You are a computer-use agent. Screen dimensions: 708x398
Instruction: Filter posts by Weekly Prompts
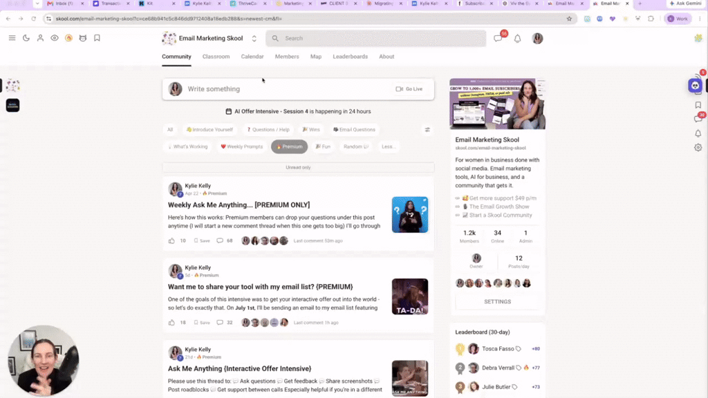coord(241,146)
